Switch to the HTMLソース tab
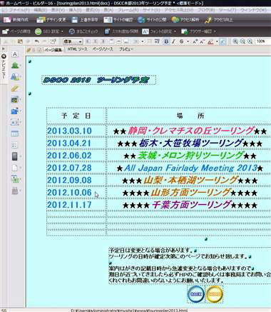Viewport: 271px width, 312px height. (x=77, y=49)
